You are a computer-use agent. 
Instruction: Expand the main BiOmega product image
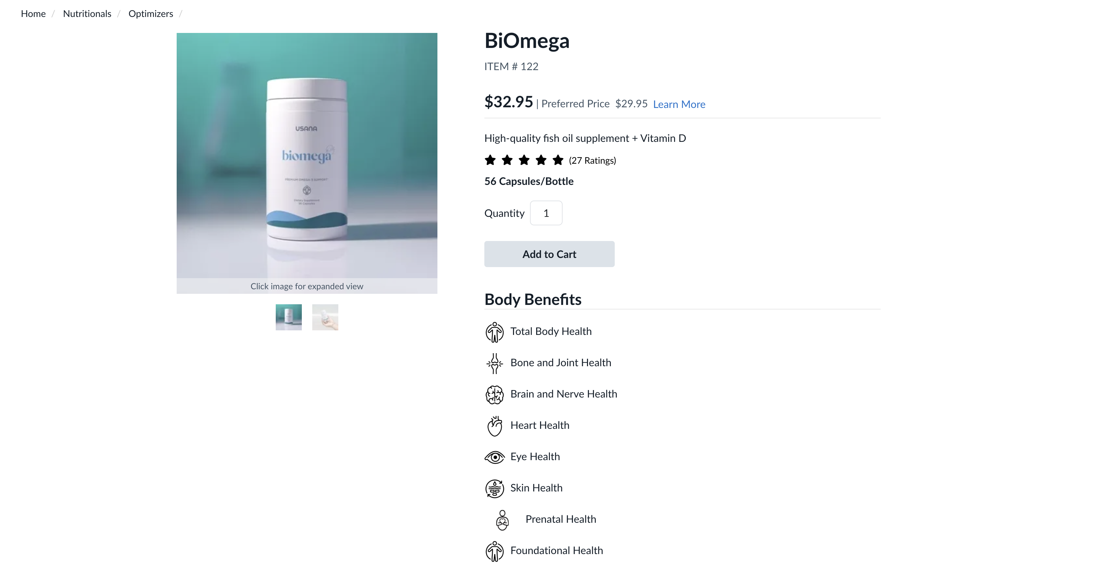307,156
